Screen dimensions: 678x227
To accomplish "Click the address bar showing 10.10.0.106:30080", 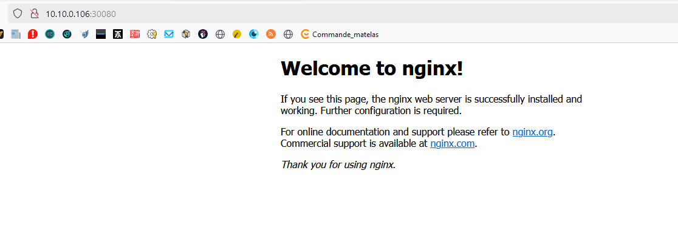I will [343, 14].
